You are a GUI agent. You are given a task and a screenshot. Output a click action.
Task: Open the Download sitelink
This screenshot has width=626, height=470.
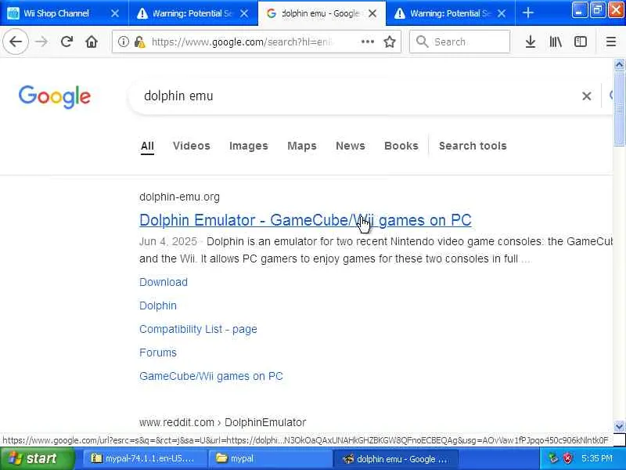(164, 282)
